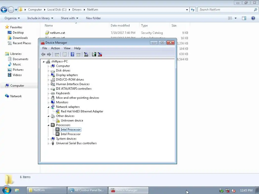The height and width of the screenshot is (194, 259).
Task: Click the Drivers breadcrumb in the address bar
Action: pos(77,10)
